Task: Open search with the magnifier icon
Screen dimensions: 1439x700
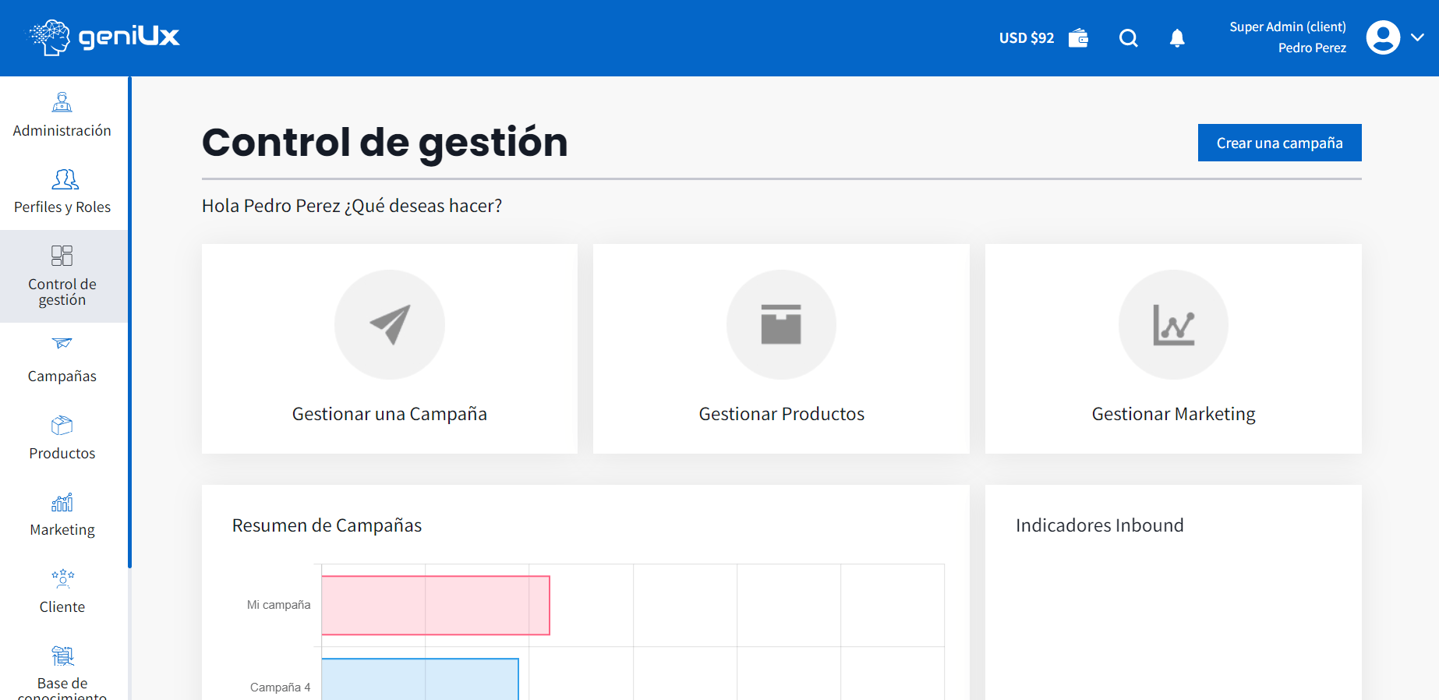Action: click(1128, 38)
